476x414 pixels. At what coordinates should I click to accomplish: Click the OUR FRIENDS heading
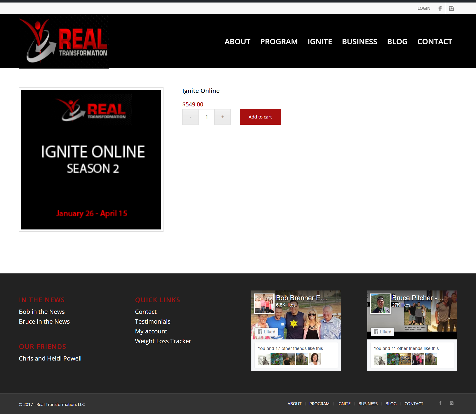[42, 347]
